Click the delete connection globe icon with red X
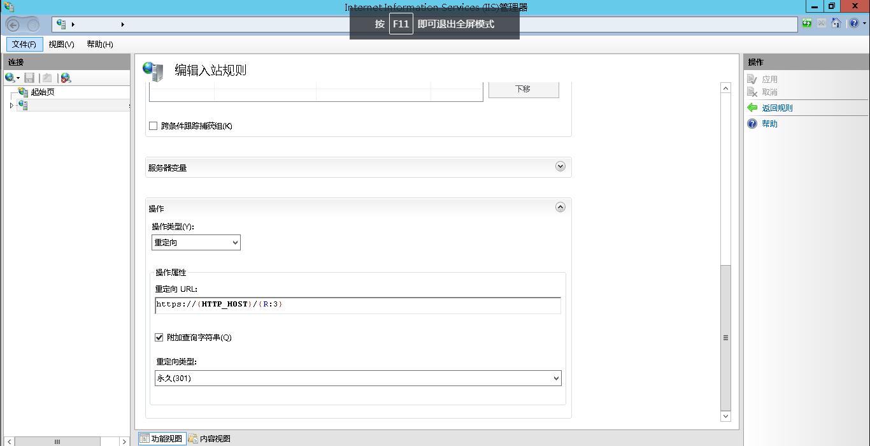This screenshot has height=446, width=870. pyautogui.click(x=65, y=78)
